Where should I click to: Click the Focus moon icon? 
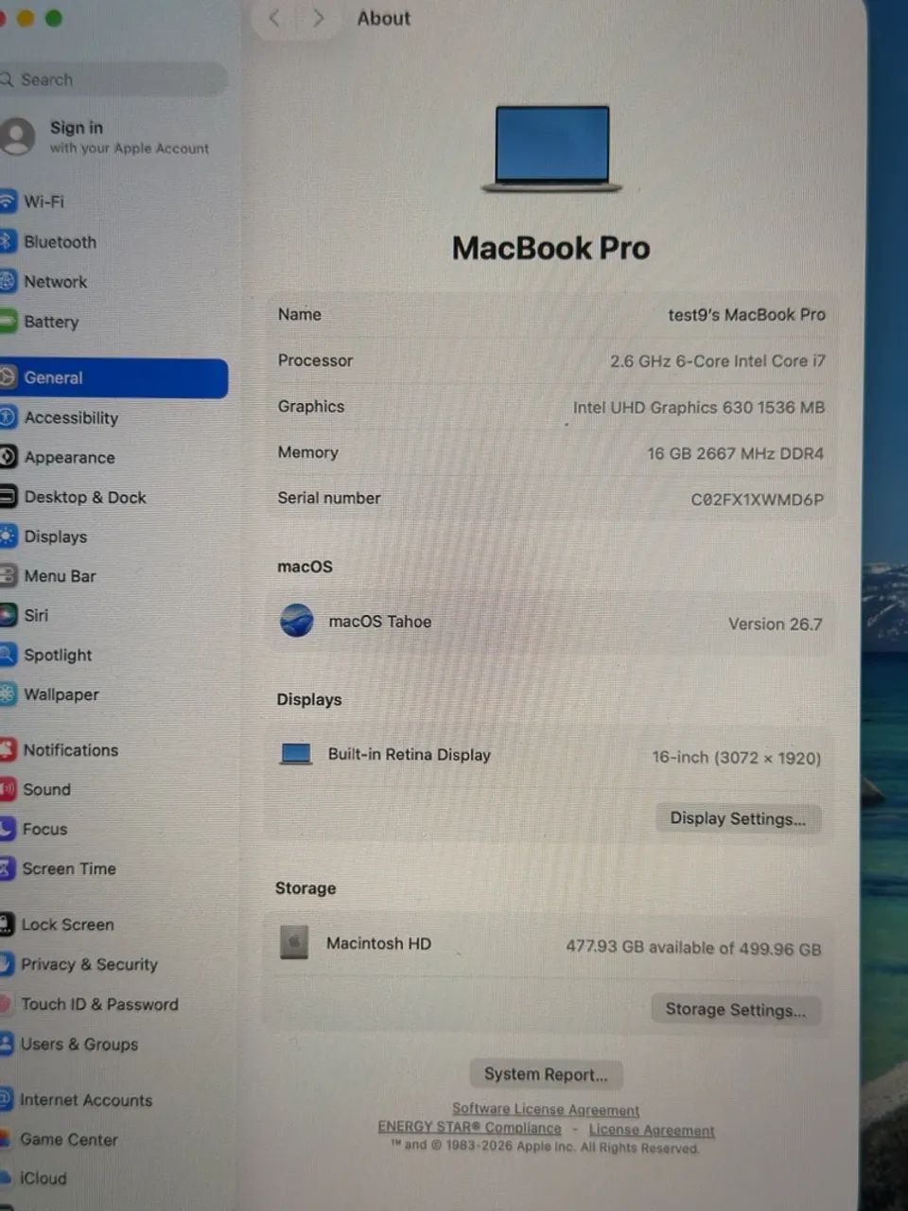[x=8, y=829]
